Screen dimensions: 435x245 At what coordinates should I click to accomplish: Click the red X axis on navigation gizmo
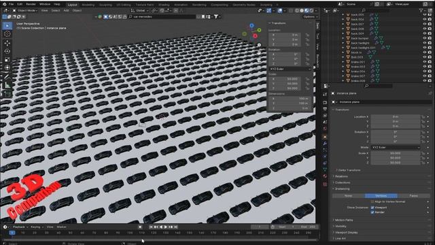click(255, 36)
